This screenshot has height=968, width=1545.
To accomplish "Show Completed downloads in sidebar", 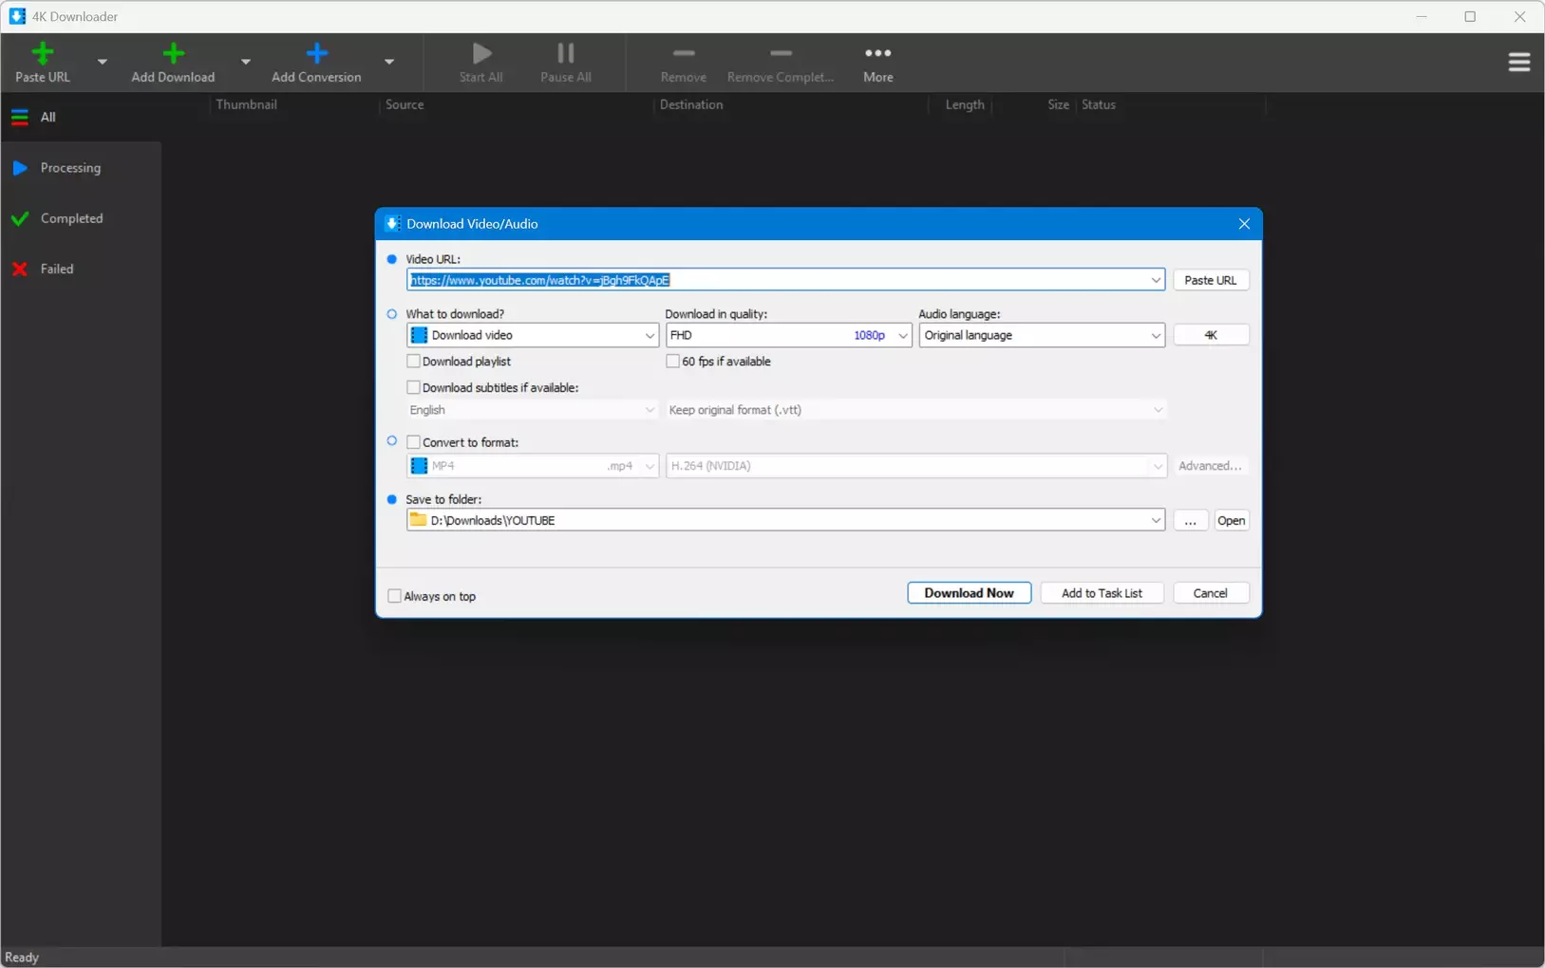I will point(71,218).
